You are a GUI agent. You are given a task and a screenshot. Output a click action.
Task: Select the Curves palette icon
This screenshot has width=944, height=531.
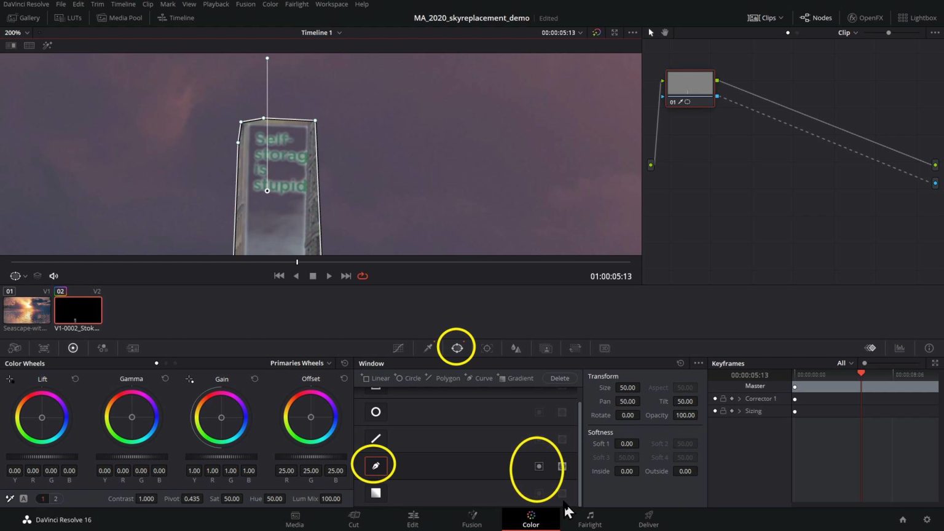coord(398,348)
